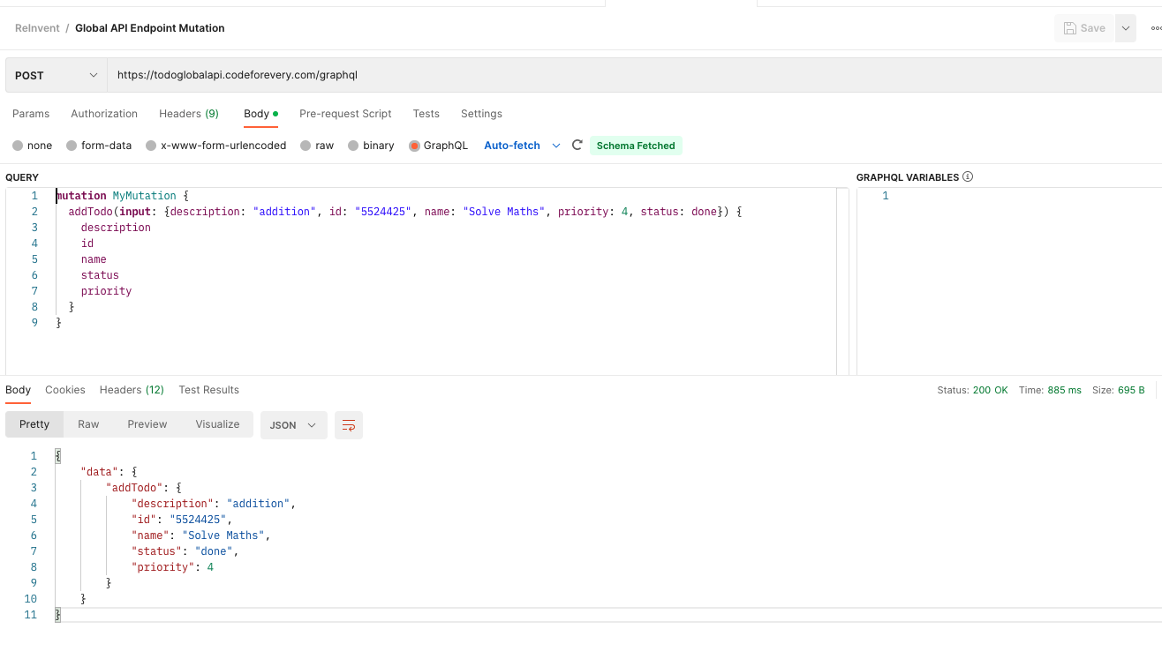This screenshot has width=1162, height=659.
Task: Open the Auto-fetch dropdown
Action: (522, 146)
